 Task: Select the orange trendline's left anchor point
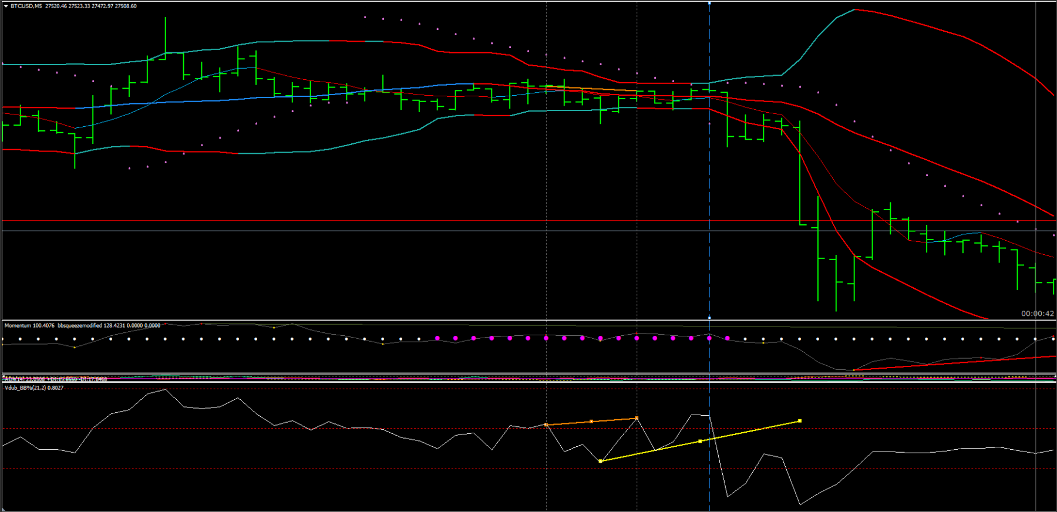546,425
